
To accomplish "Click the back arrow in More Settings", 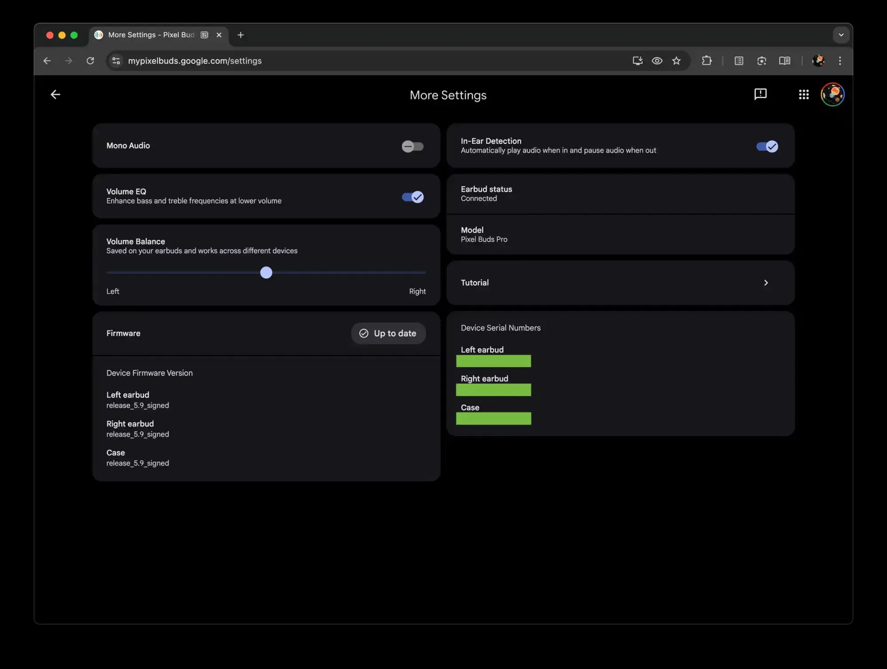I will click(x=55, y=94).
